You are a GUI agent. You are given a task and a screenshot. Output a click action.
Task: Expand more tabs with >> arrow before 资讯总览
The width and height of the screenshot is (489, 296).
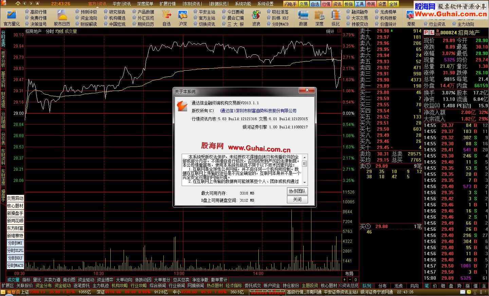point(340,285)
